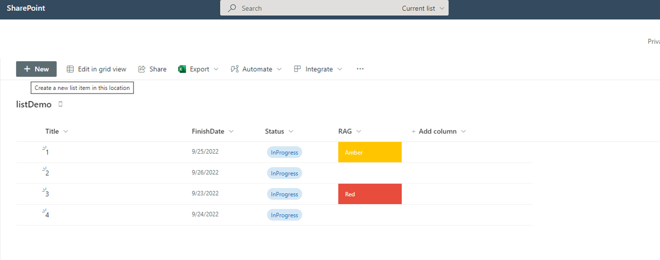Click the 9/25/2022 finish date
Image resolution: width=660 pixels, height=260 pixels.
click(x=205, y=152)
